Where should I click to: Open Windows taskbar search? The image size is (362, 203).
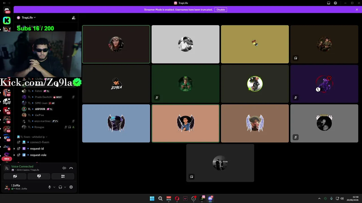pyautogui.click(x=160, y=198)
